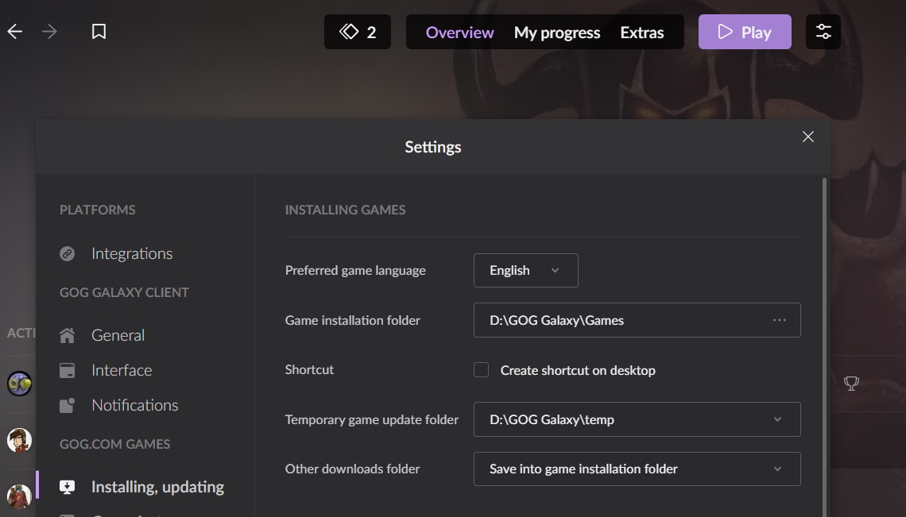Click the Settings panel vertical scrollbar

pyautogui.click(x=824, y=346)
